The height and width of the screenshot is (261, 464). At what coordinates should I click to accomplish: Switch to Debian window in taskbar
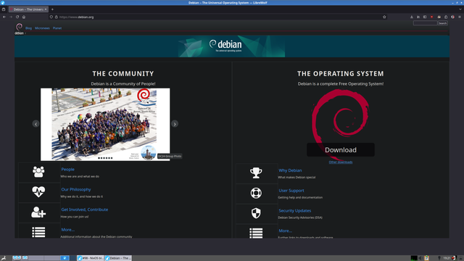[x=118, y=258]
